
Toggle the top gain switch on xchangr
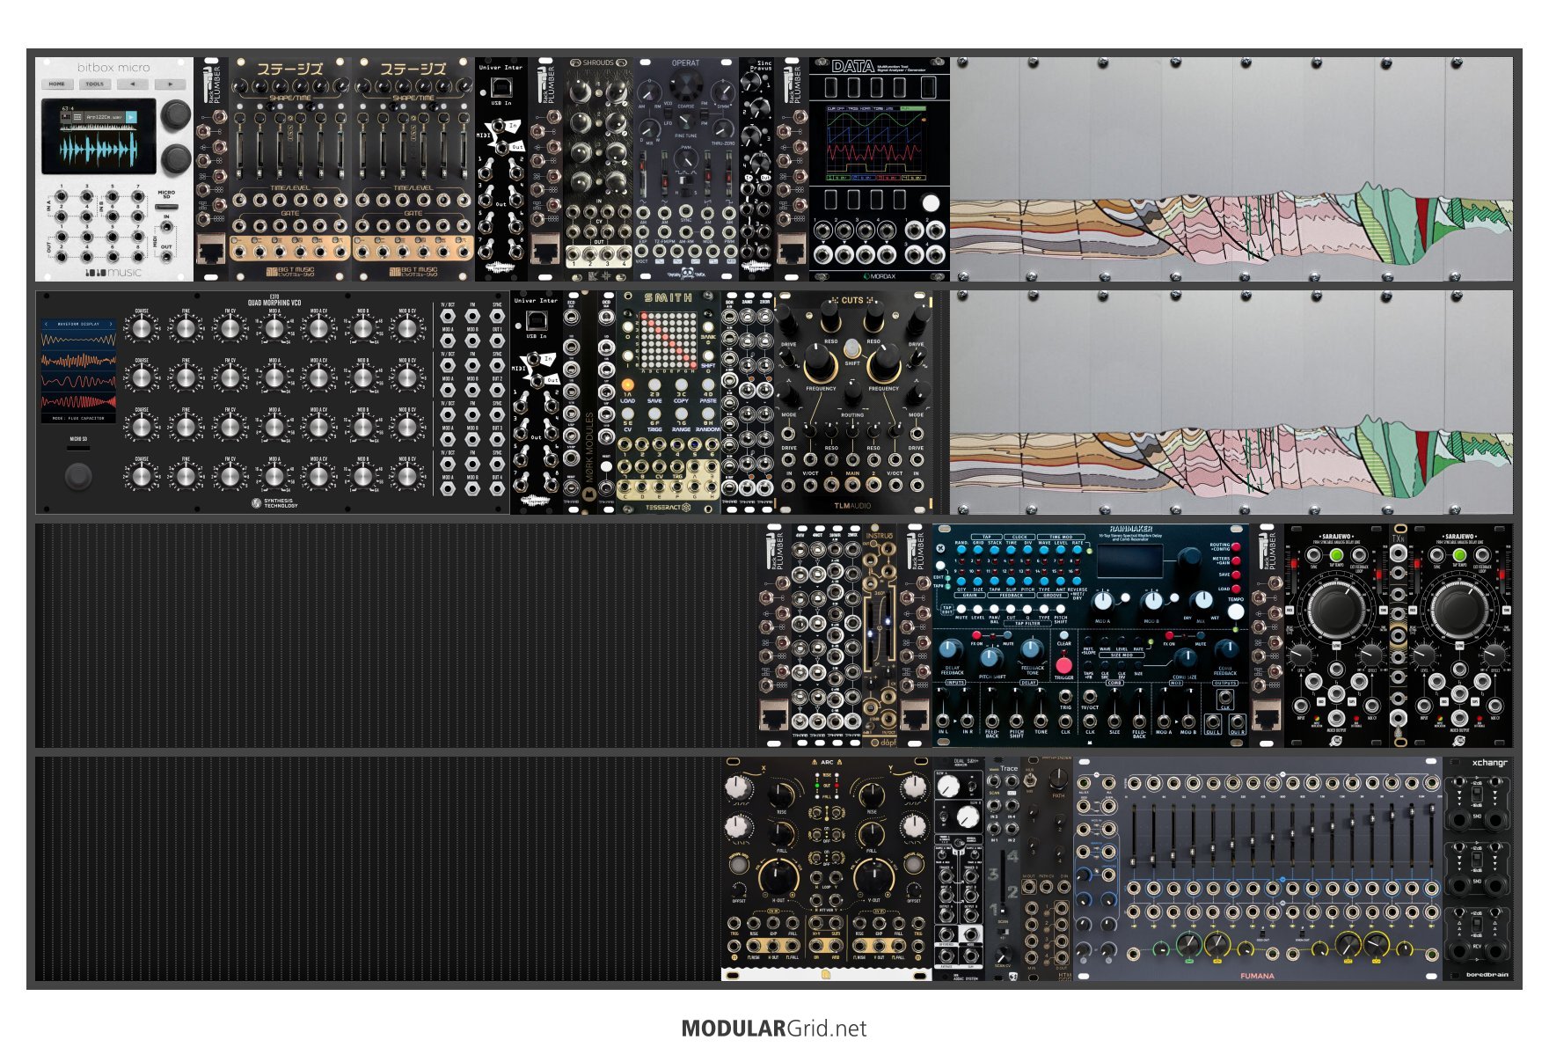1478,795
